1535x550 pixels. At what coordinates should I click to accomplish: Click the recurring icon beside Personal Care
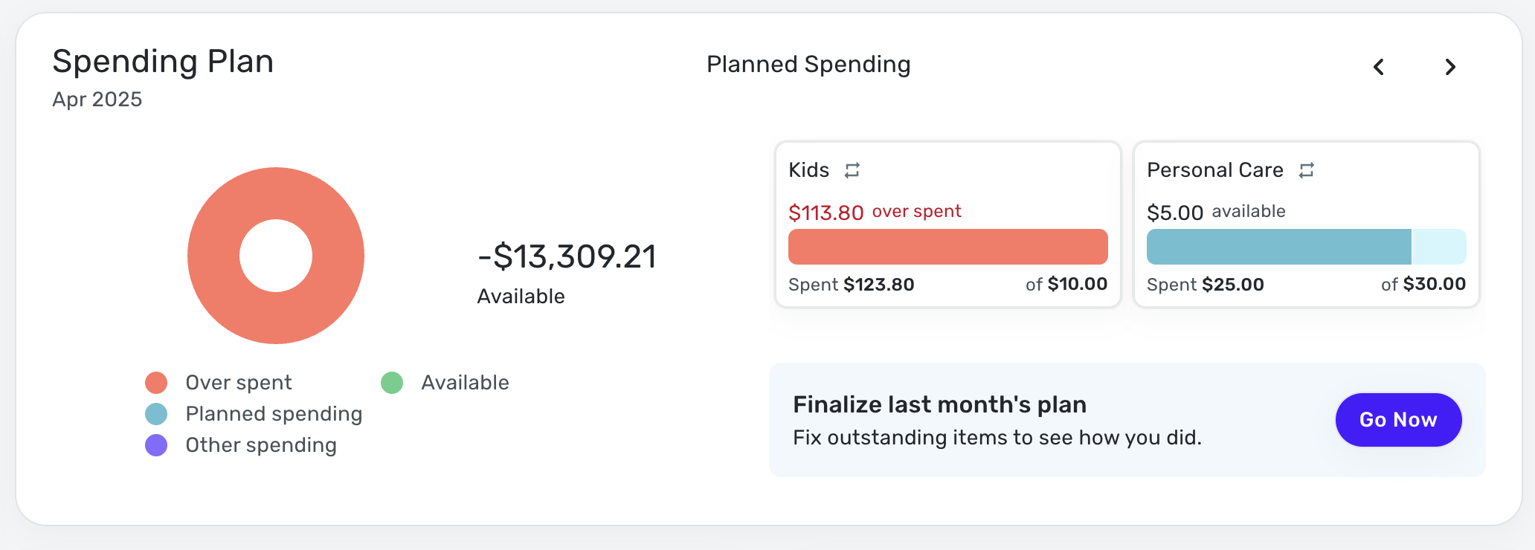1307,170
